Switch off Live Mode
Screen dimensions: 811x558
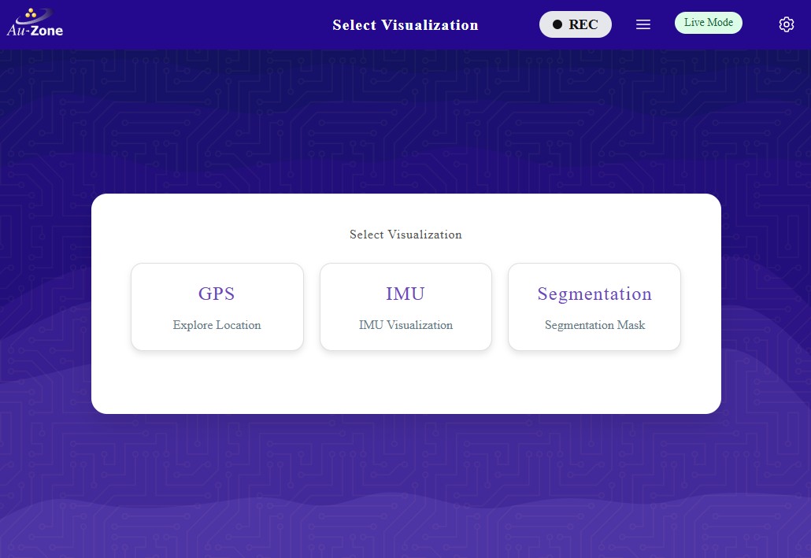pos(708,22)
